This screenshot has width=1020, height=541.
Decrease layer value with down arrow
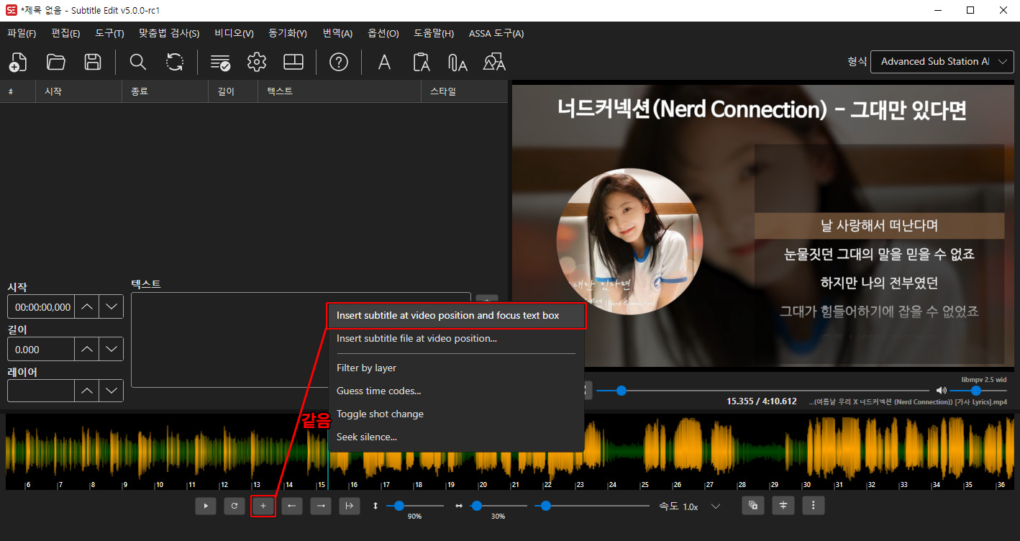[111, 391]
